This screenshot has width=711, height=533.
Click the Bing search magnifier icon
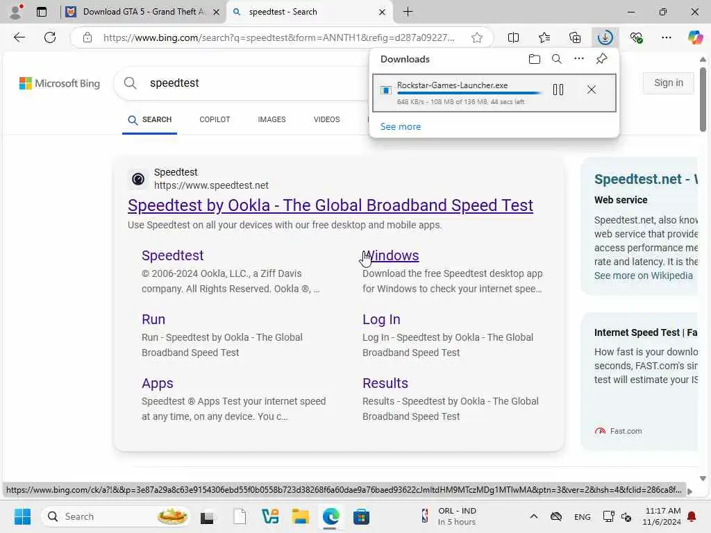130,83
